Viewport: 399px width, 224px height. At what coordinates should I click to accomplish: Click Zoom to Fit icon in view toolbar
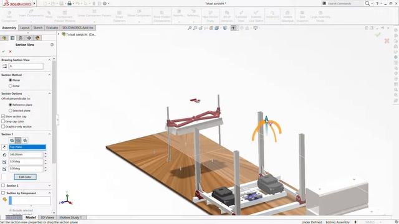pos(190,28)
